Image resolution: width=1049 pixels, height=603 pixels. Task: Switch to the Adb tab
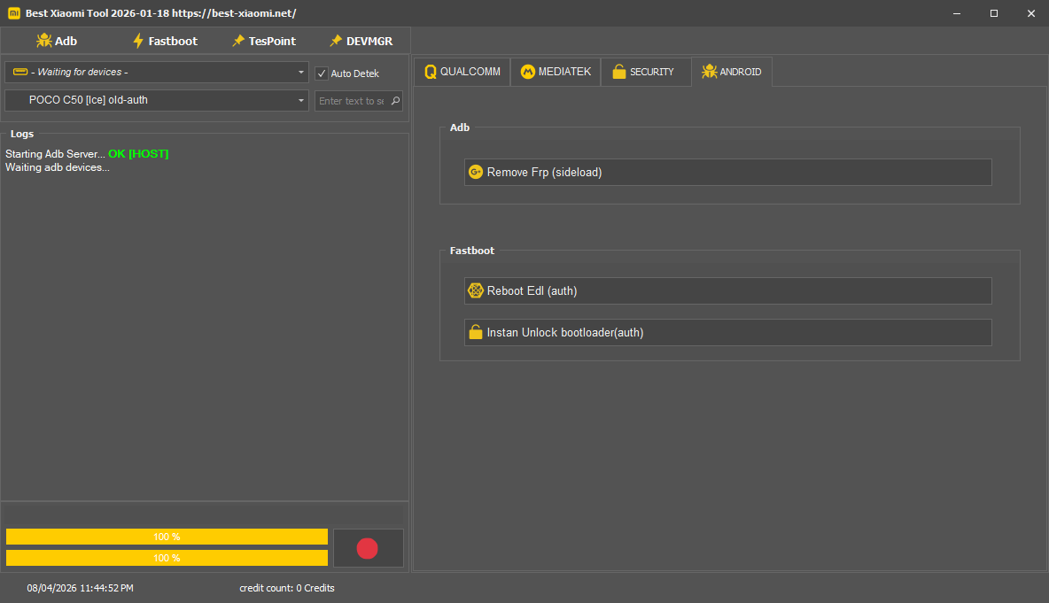point(57,41)
